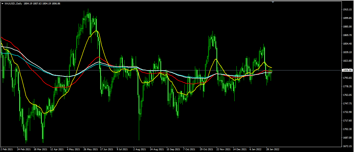The image size is (354, 152).
Task: Select the yellow moving average at its highest peak
Action: [96, 31]
